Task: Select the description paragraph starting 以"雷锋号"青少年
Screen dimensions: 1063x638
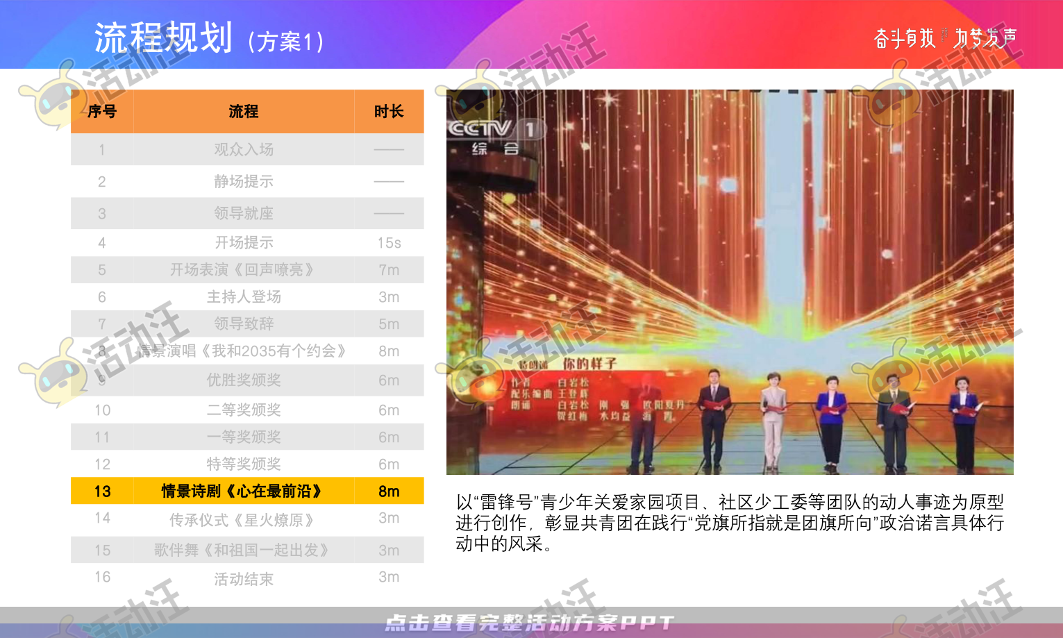Action: click(x=730, y=523)
